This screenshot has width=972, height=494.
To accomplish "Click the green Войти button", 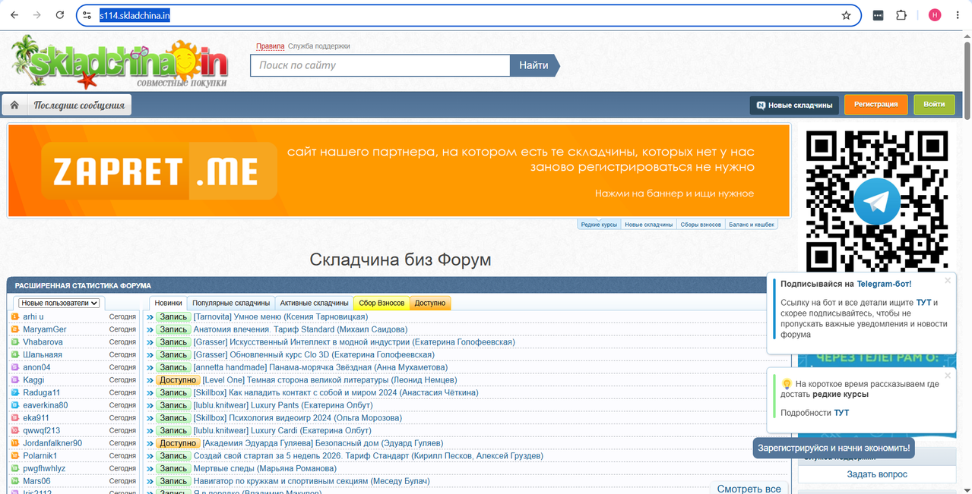I will (x=934, y=105).
